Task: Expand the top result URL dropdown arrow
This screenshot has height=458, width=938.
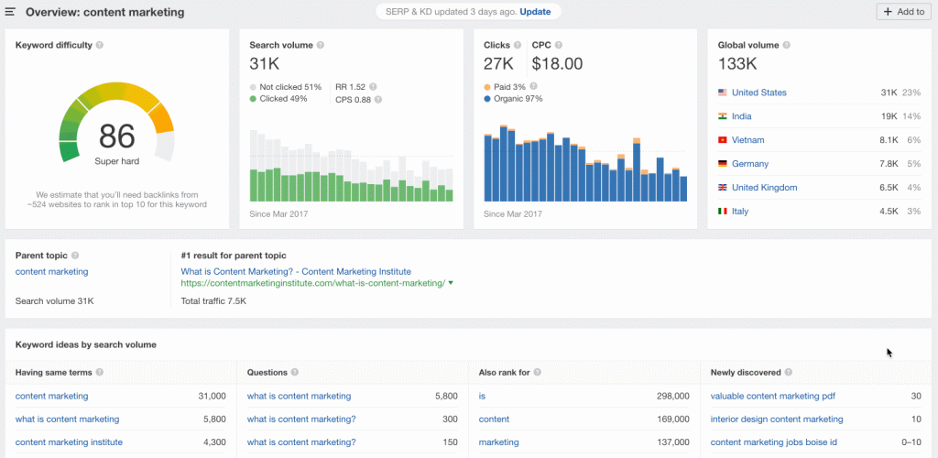Action: pyautogui.click(x=451, y=283)
